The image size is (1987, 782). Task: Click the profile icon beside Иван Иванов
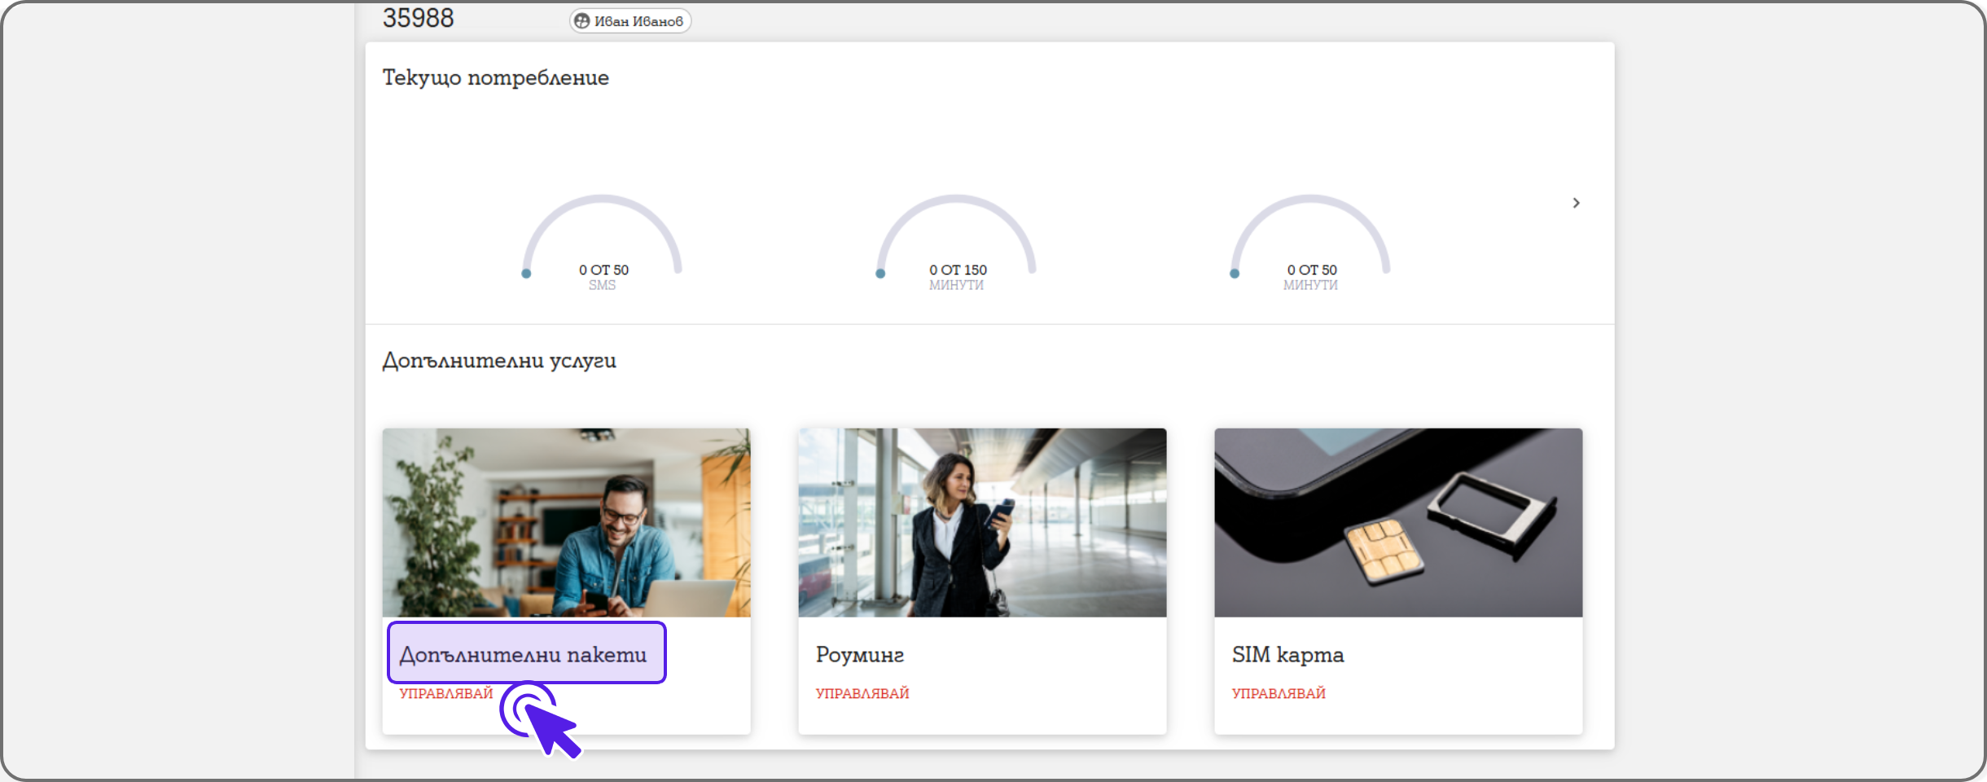tap(581, 21)
